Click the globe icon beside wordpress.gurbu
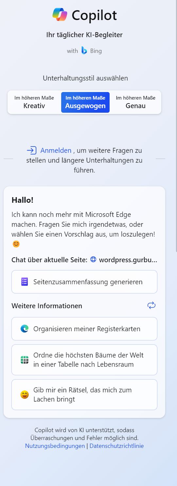 tap(93, 260)
